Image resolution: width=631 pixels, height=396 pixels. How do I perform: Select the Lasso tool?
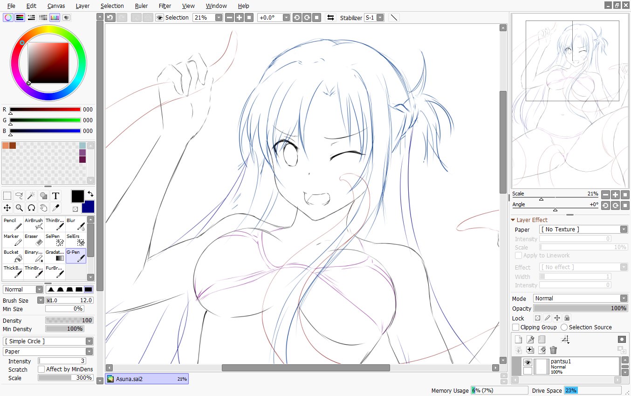[19, 195]
